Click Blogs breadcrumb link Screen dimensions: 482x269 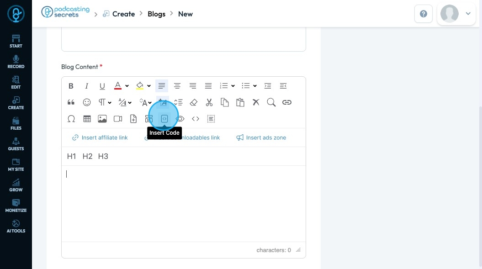click(x=156, y=14)
